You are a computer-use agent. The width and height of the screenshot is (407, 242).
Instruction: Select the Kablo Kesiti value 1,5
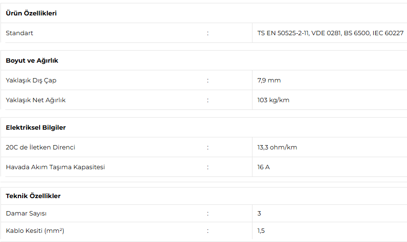(x=261, y=231)
